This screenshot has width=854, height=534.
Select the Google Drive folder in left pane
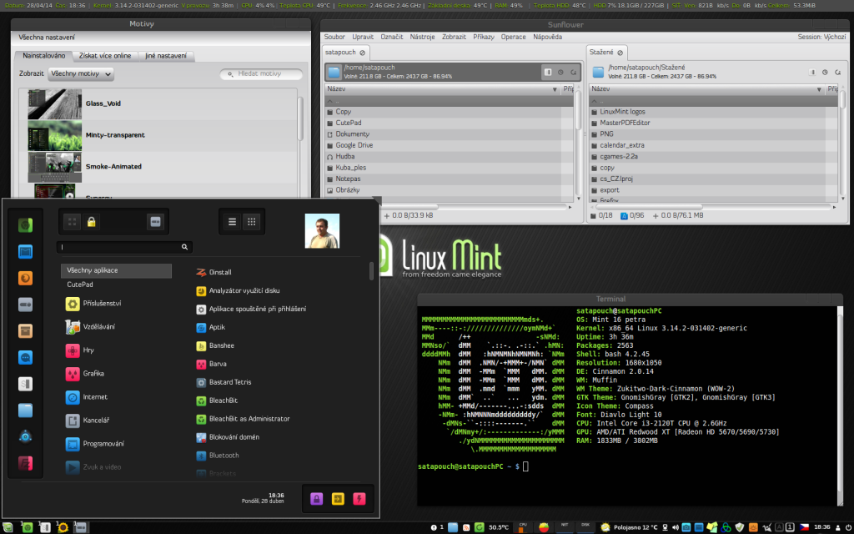tap(450, 145)
